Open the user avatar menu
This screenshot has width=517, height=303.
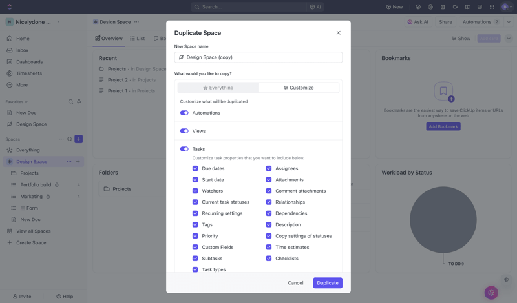click(x=505, y=7)
